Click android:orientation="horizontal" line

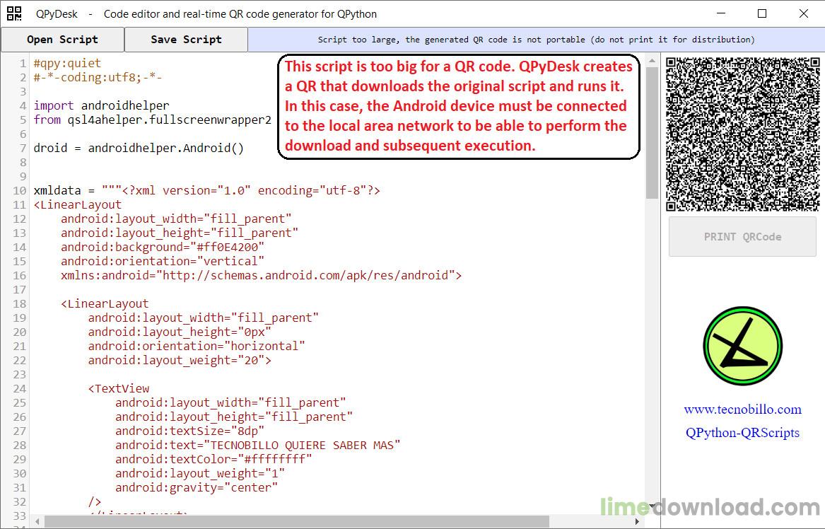tap(197, 347)
